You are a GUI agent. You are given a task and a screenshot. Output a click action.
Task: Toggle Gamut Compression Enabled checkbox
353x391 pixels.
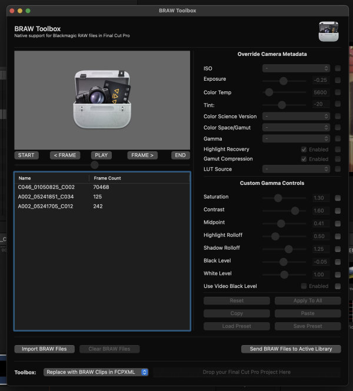click(304, 159)
